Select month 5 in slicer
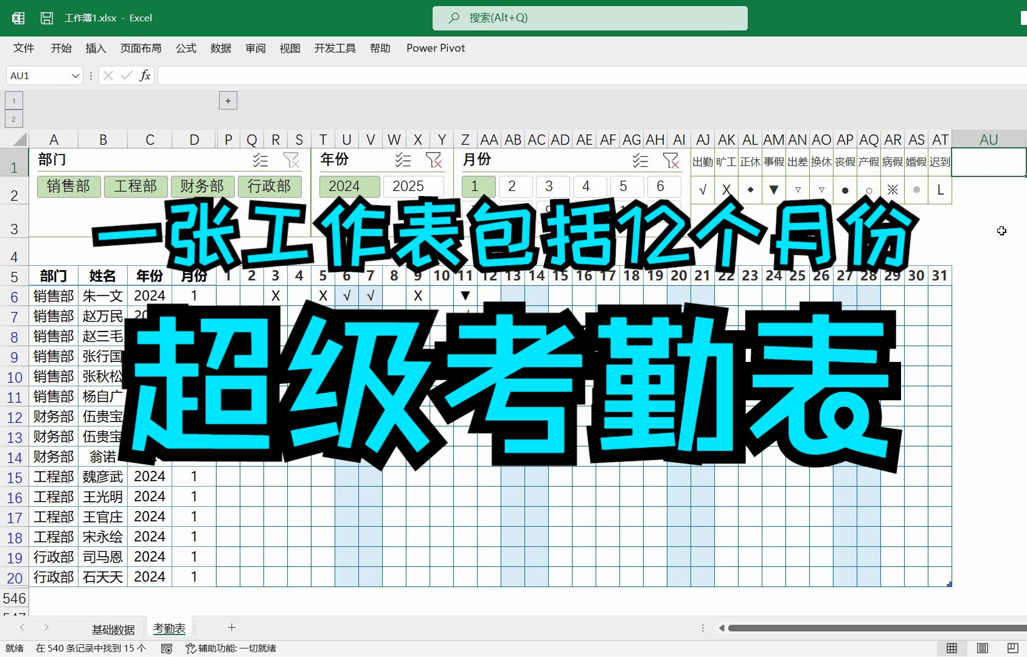Viewport: 1027px width, 657px height. click(627, 186)
